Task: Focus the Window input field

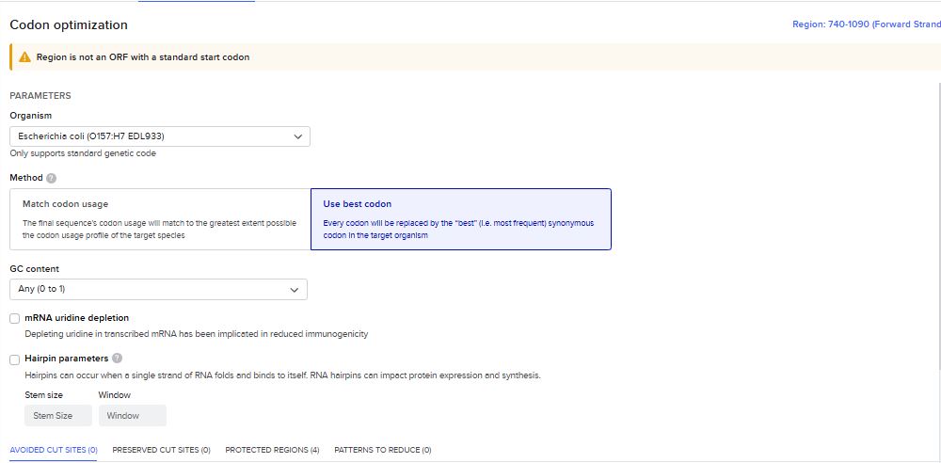Action: tap(132, 415)
